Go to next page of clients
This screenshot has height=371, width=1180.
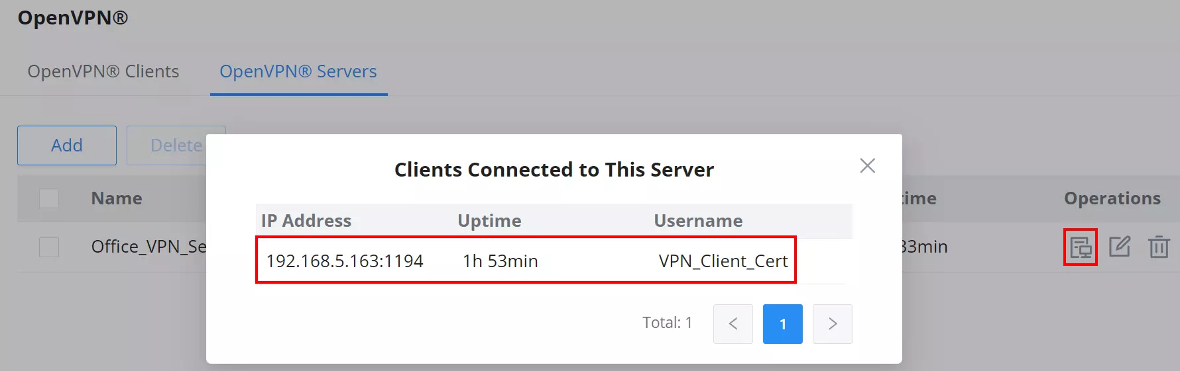pyautogui.click(x=832, y=323)
